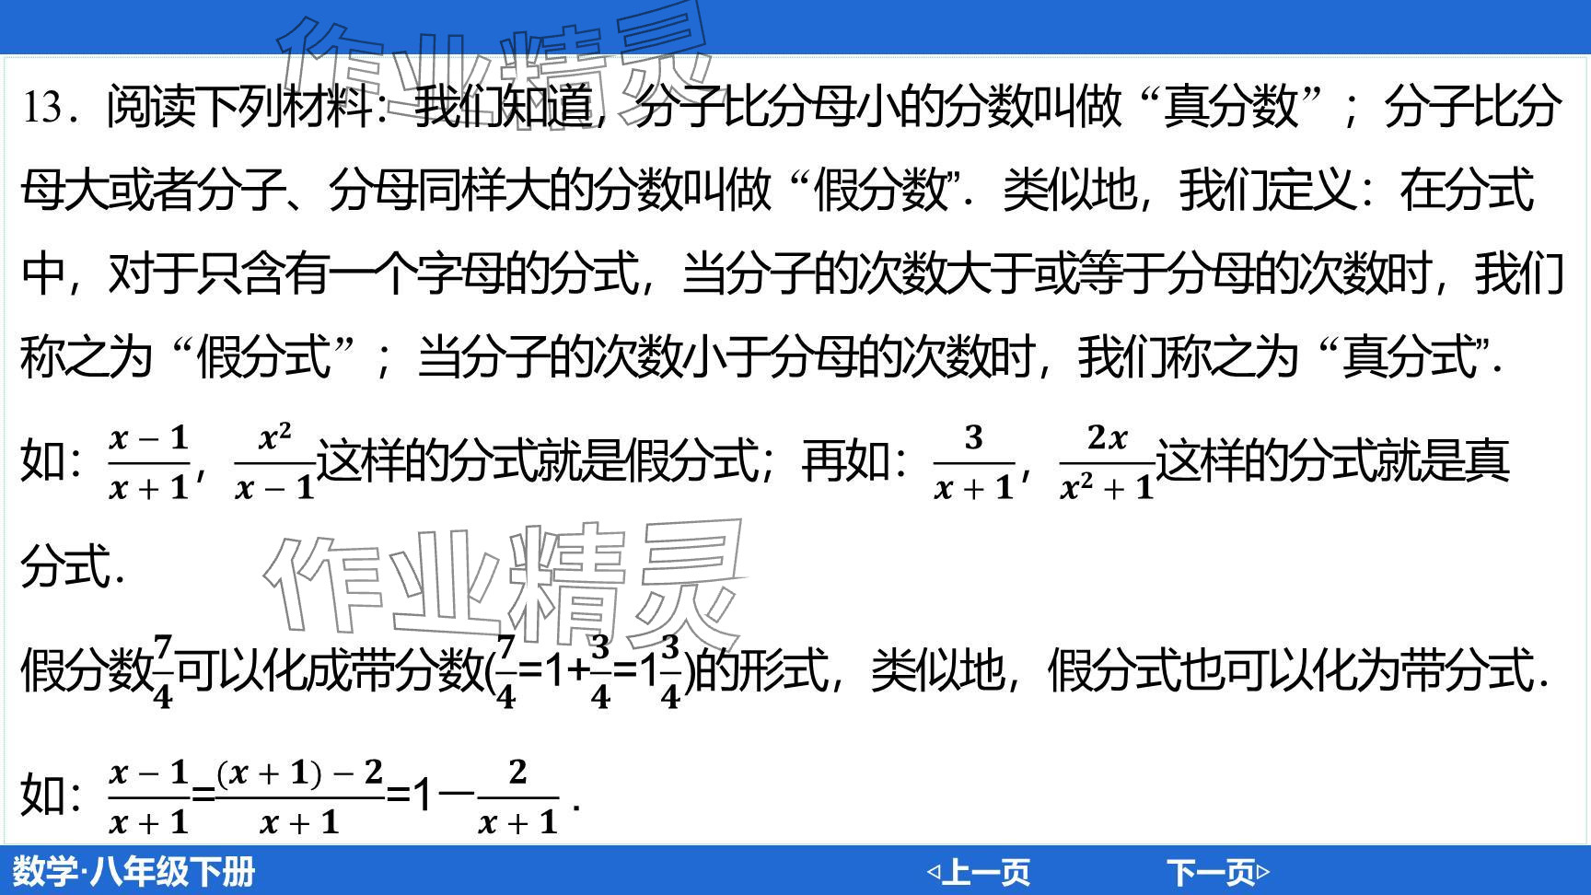Select the 2x over x²+1 fraction
1591x895 pixels.
tap(1107, 462)
